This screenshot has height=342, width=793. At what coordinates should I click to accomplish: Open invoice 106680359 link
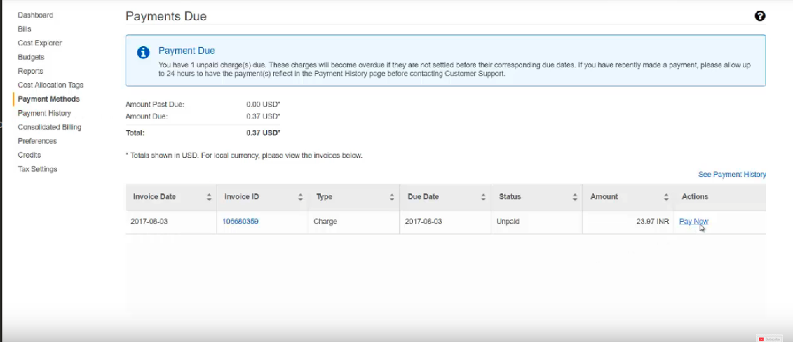240,222
